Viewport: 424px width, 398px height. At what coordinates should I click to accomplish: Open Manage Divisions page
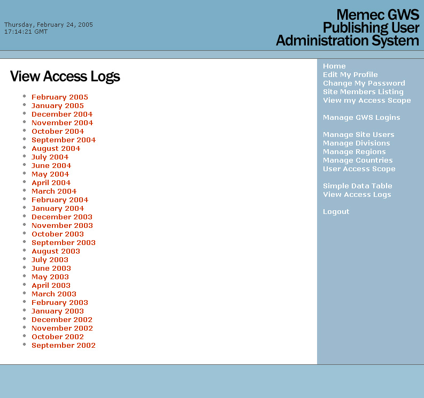pos(357,143)
